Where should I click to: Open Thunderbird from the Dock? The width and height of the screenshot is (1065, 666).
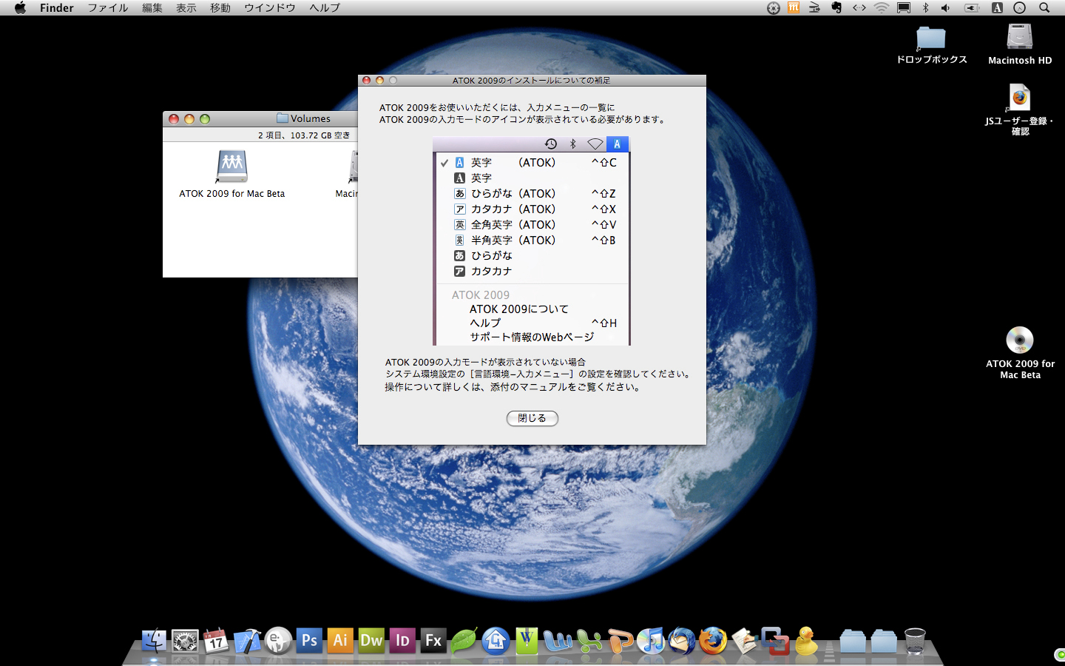click(x=682, y=641)
